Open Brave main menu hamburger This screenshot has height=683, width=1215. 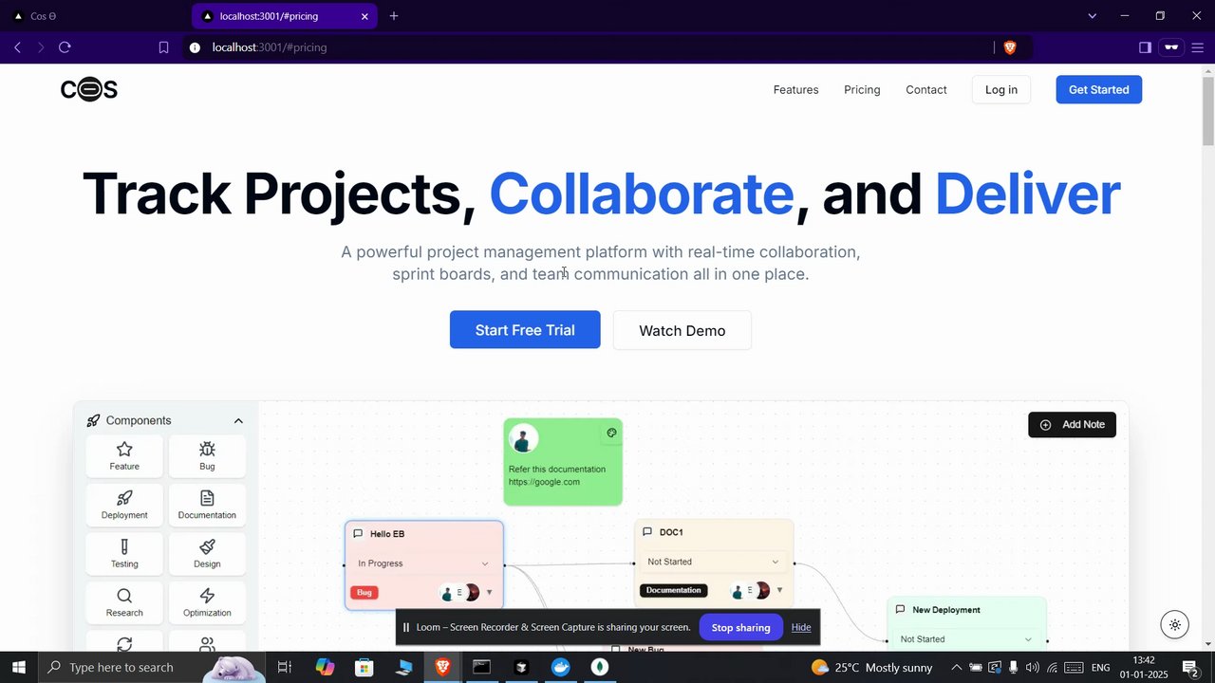point(1197,47)
